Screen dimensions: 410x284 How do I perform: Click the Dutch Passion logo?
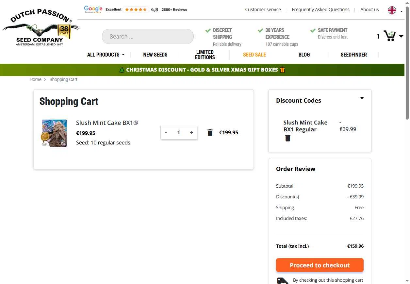(x=41, y=27)
